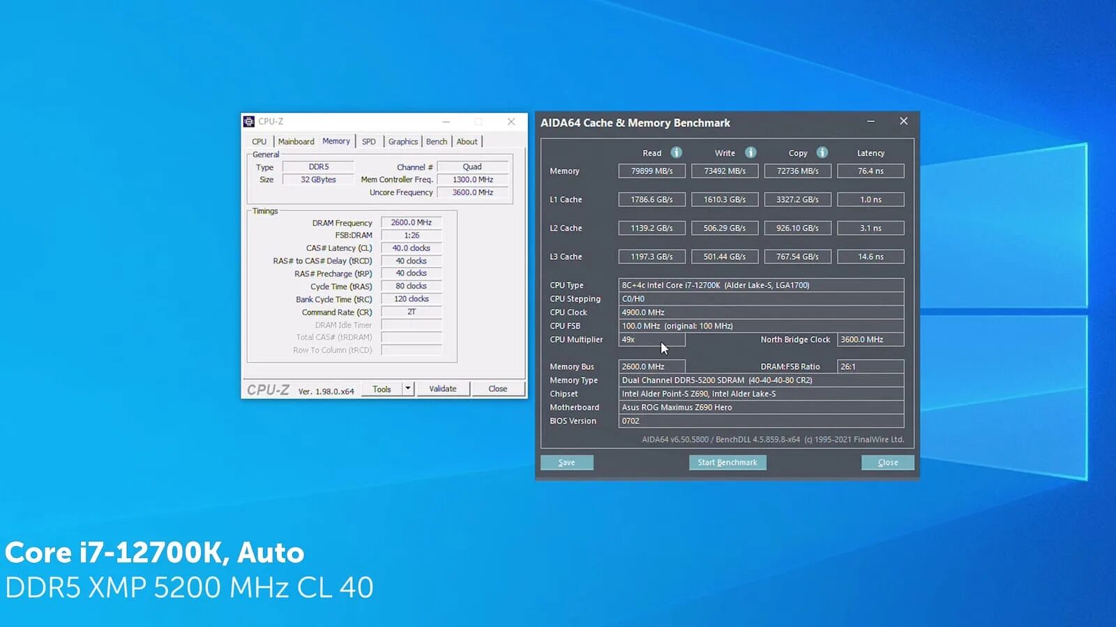Image resolution: width=1116 pixels, height=627 pixels.
Task: Open the SPD tab
Action: (369, 141)
